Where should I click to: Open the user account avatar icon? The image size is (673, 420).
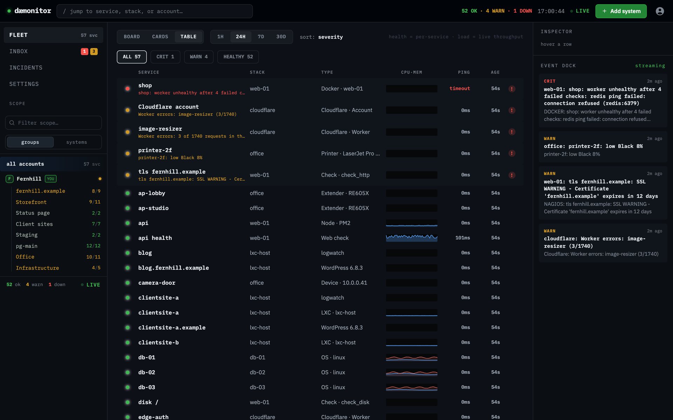660,11
